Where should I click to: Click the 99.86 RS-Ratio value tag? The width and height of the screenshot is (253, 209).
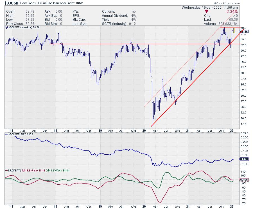click(244, 180)
